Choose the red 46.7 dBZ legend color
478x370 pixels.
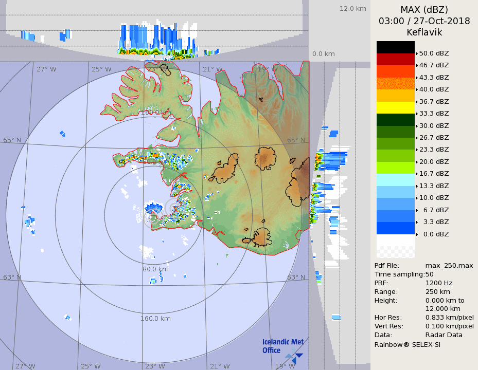point(395,59)
